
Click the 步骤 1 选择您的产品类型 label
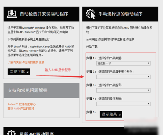104,58
